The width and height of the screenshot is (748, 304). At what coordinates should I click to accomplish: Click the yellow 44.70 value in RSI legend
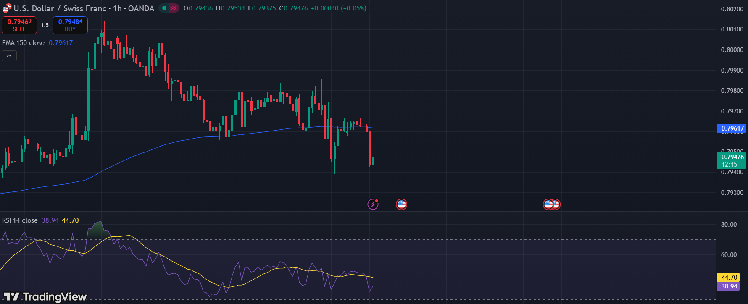[70, 220]
